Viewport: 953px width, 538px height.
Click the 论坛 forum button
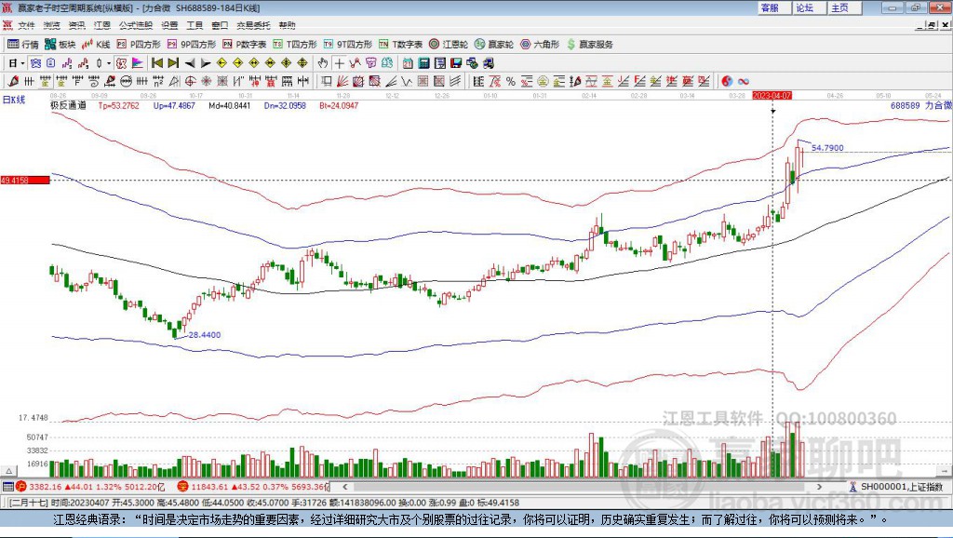[x=810, y=7]
